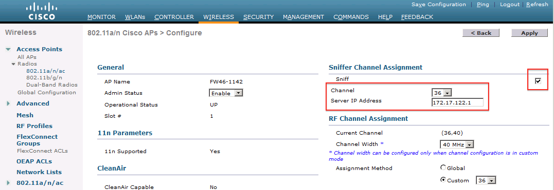The width and height of the screenshot is (554, 190).
Task: Open the WLANs menu
Action: click(135, 17)
